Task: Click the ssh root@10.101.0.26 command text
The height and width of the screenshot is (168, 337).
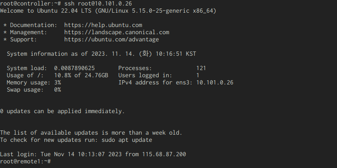Action: [x=98, y=4]
